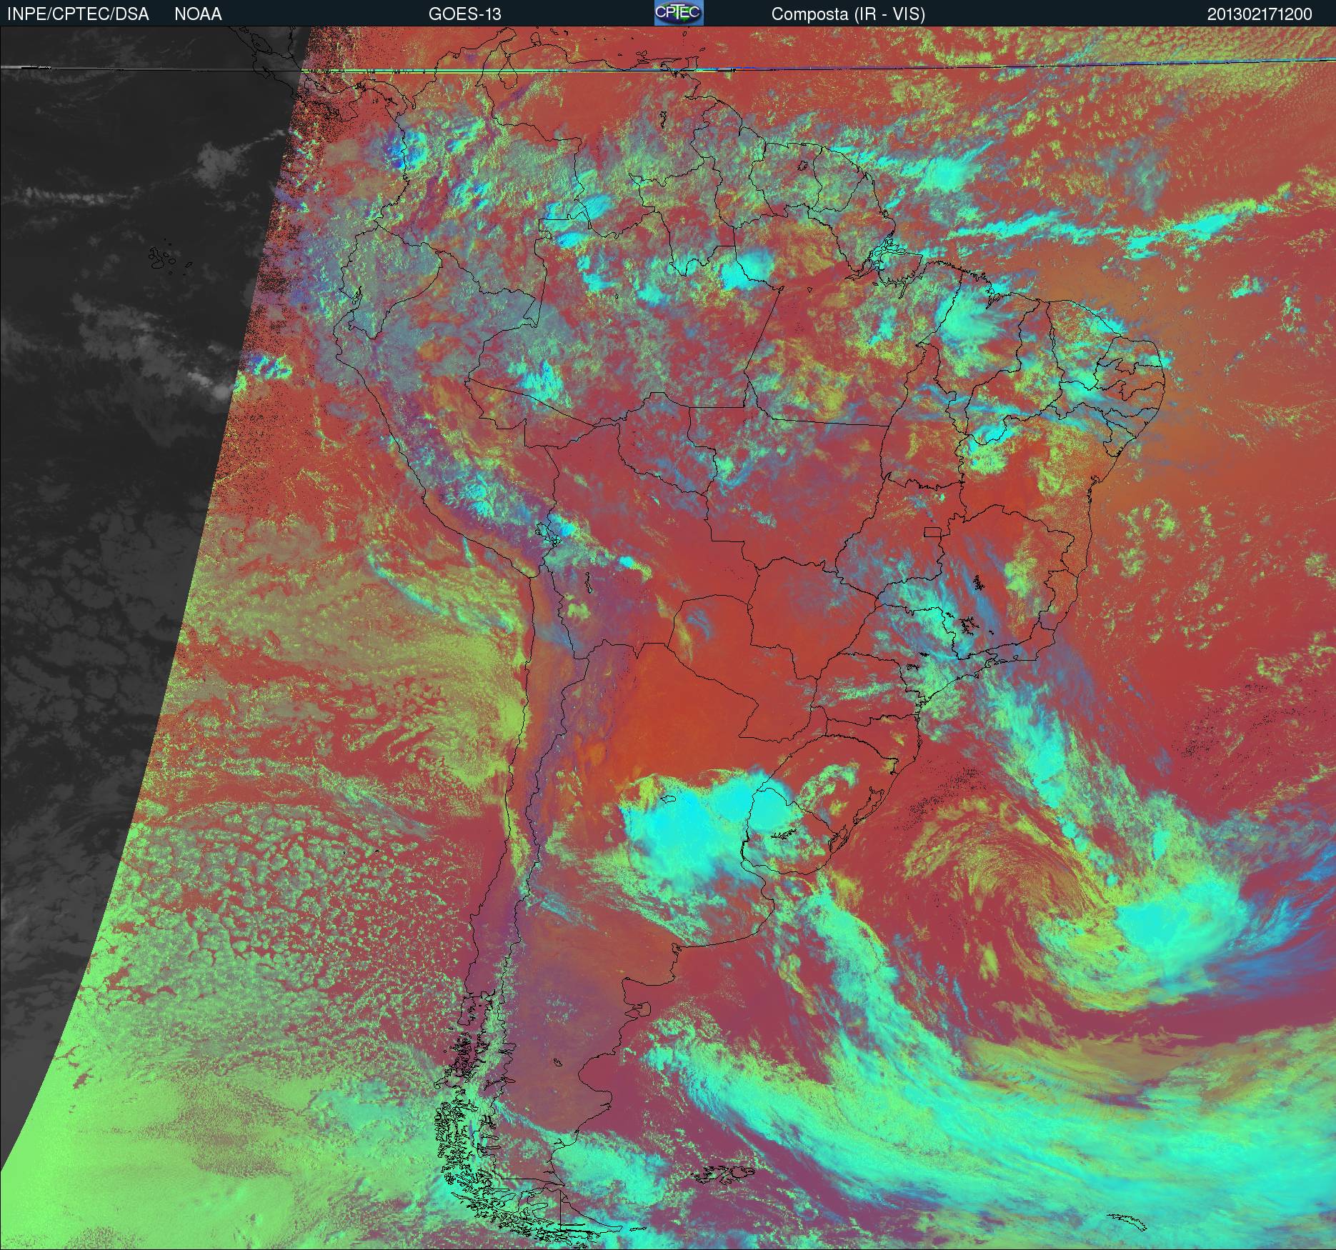1336x1250 pixels.
Task: Click the INPE/CPTEC/DSA header text
Action: pyautogui.click(x=78, y=14)
